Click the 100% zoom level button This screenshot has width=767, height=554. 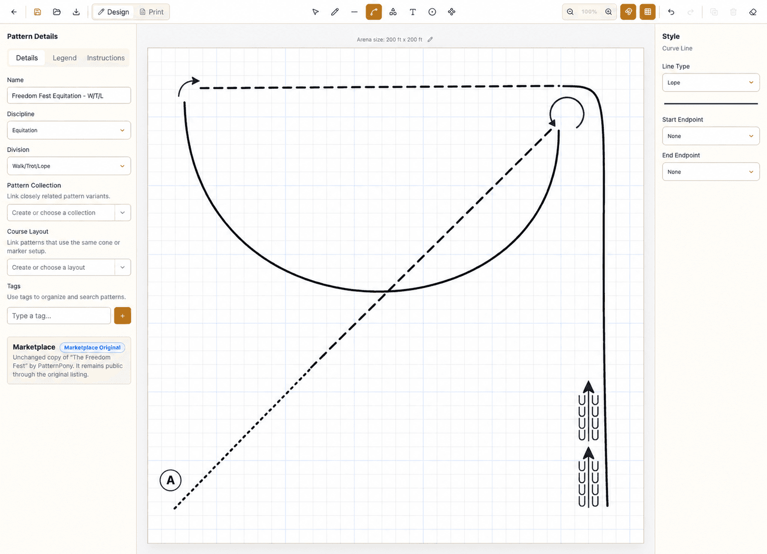coord(589,12)
